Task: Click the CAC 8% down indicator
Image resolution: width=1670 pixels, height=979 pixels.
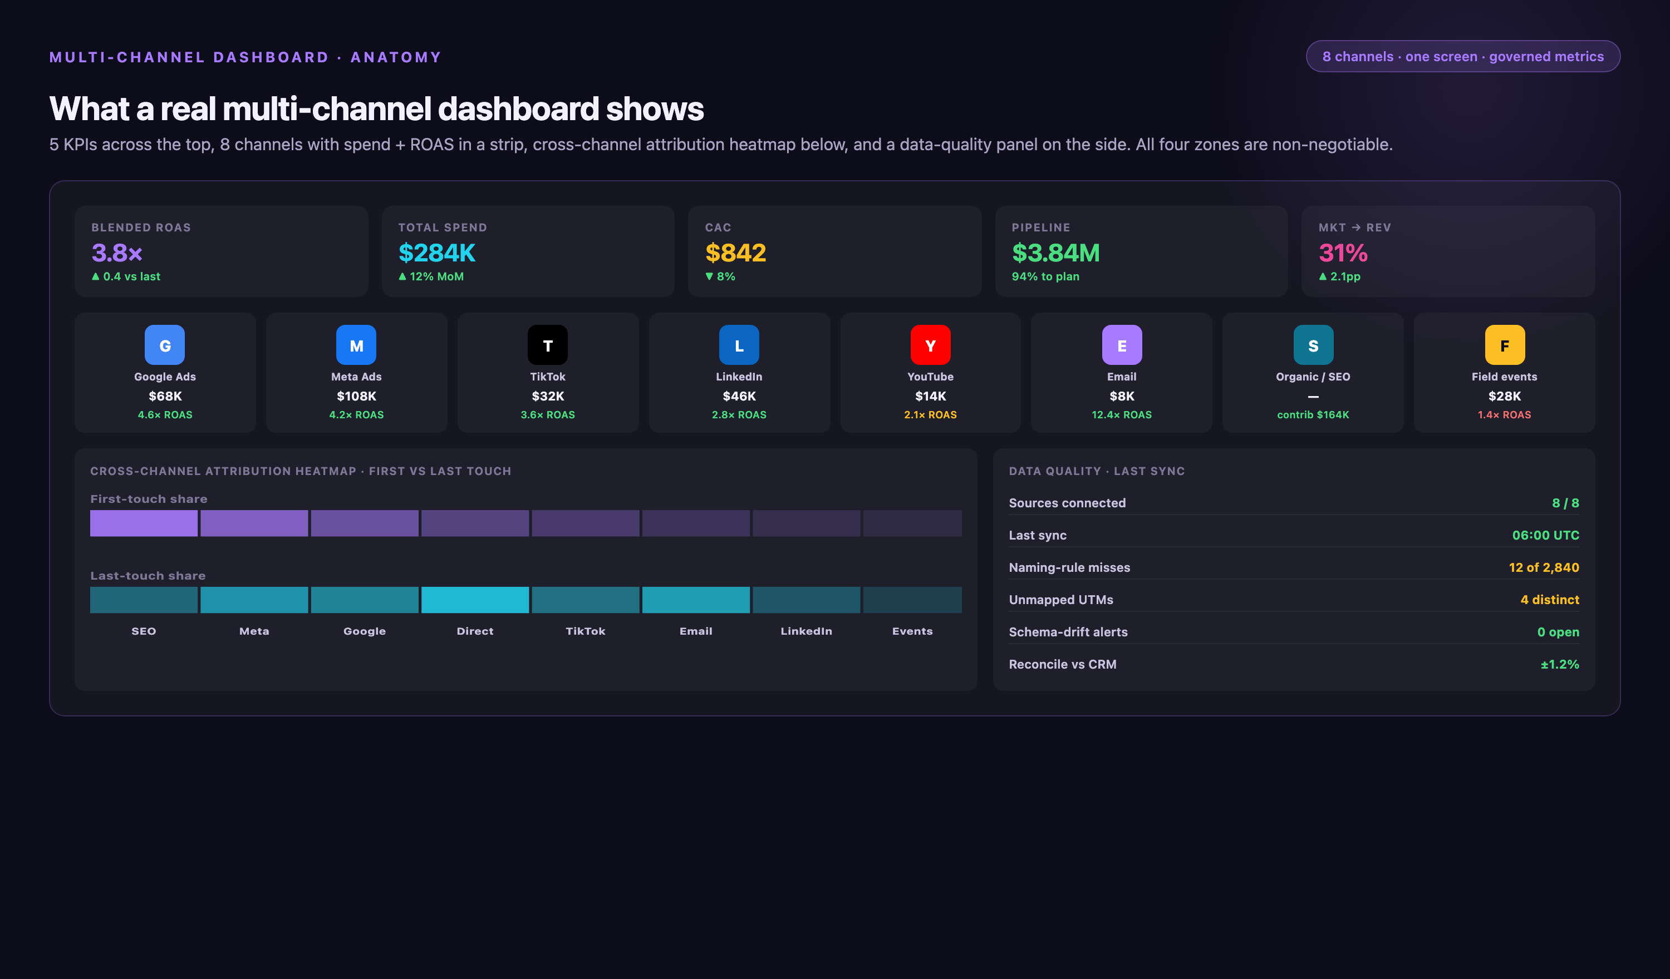Action: pos(720,276)
